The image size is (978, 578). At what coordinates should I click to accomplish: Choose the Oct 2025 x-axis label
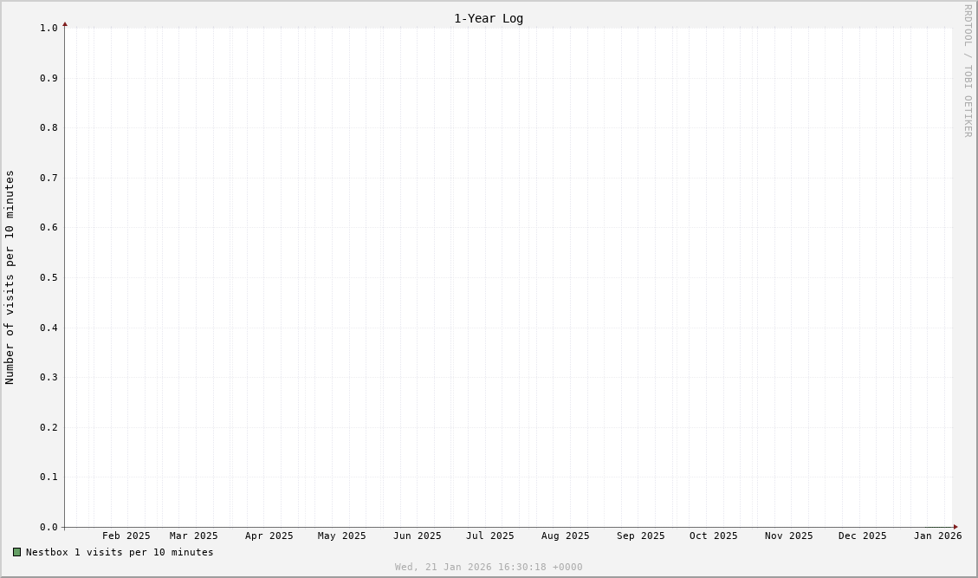pos(713,536)
